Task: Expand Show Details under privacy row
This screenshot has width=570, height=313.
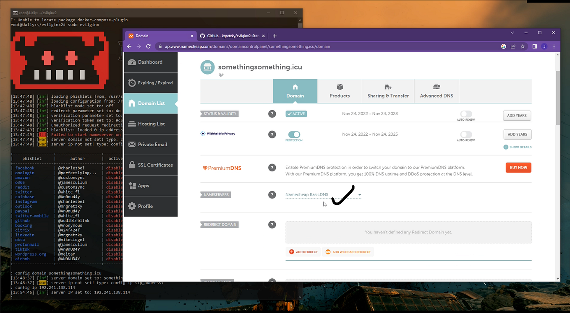Action: [517, 147]
